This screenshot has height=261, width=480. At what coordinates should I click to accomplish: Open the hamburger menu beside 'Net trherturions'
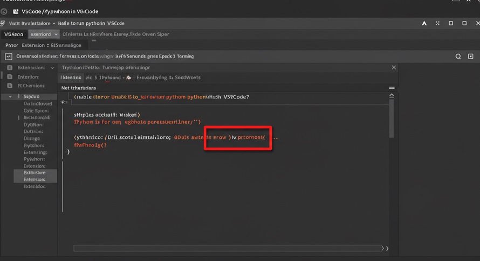click(x=392, y=88)
